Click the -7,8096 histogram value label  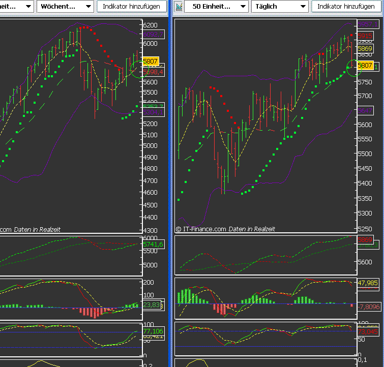point(369,307)
